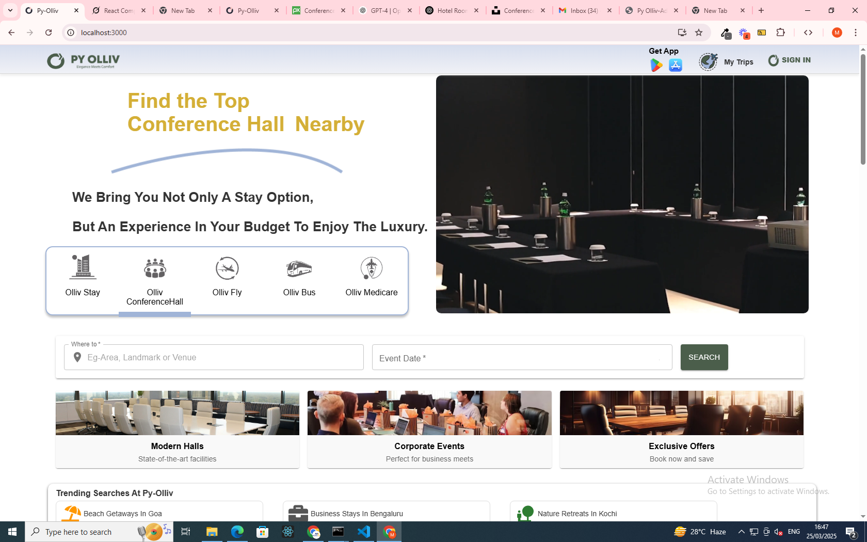Focus the Where to location field

click(222, 357)
